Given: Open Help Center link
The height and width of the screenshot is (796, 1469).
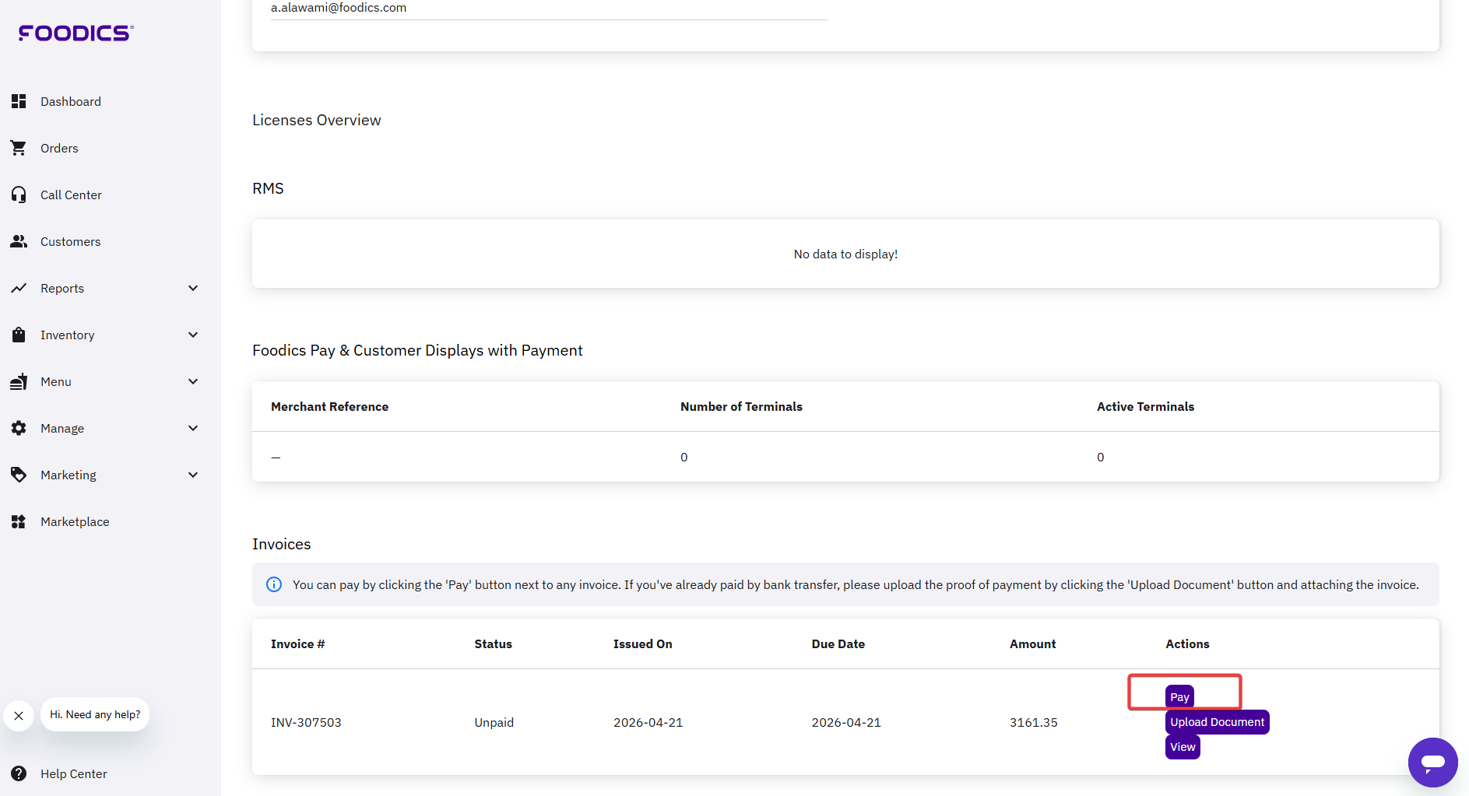Looking at the screenshot, I should point(74,773).
